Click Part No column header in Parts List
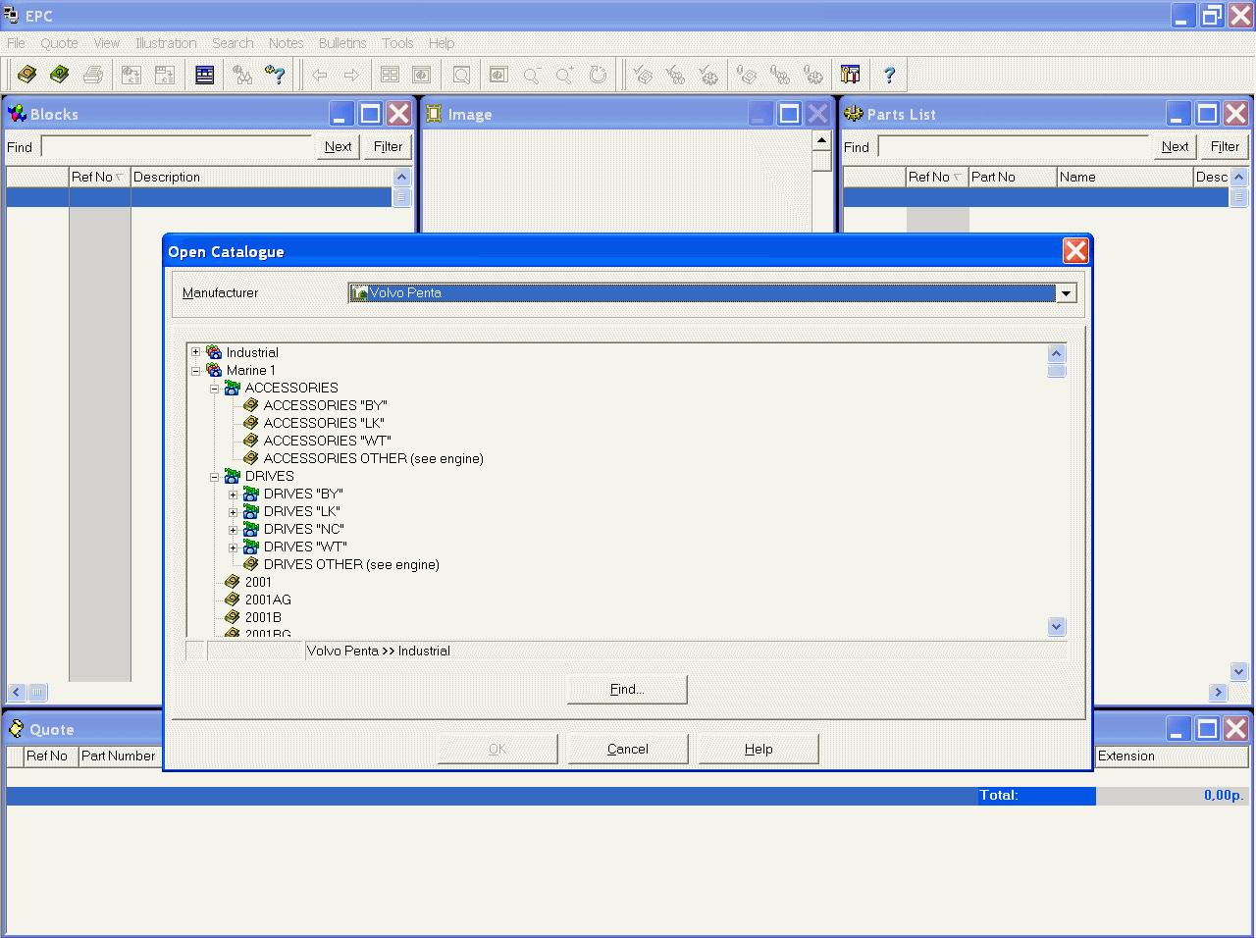Image resolution: width=1256 pixels, height=938 pixels. (x=1013, y=177)
